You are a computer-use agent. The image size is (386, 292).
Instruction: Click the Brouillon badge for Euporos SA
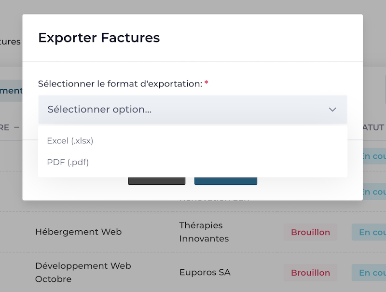click(x=310, y=273)
